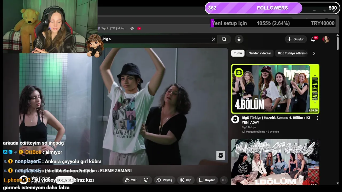Switch to the YouTube browser tab icon
Image resolution: width=342 pixels, height=192 pixels.
(139, 29)
